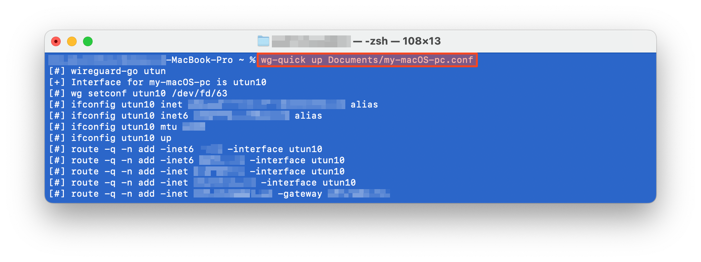
Task: Close the terminal window with the red button
Action: point(56,41)
